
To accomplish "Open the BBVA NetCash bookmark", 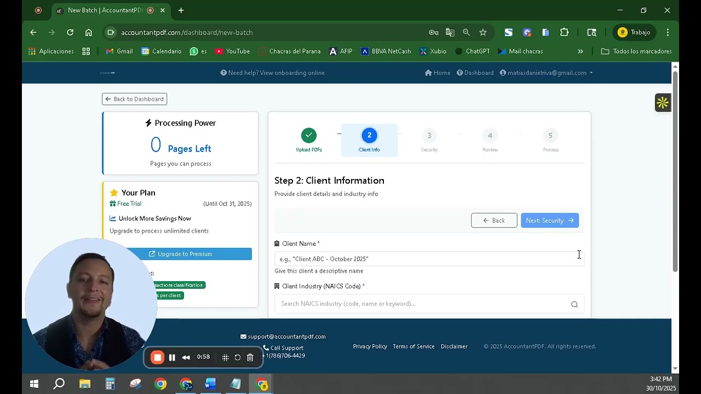I will [x=386, y=51].
